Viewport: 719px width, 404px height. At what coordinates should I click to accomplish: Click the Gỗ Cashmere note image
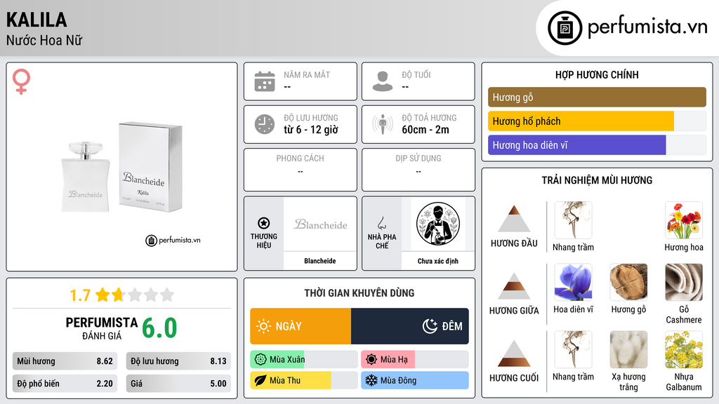click(684, 282)
